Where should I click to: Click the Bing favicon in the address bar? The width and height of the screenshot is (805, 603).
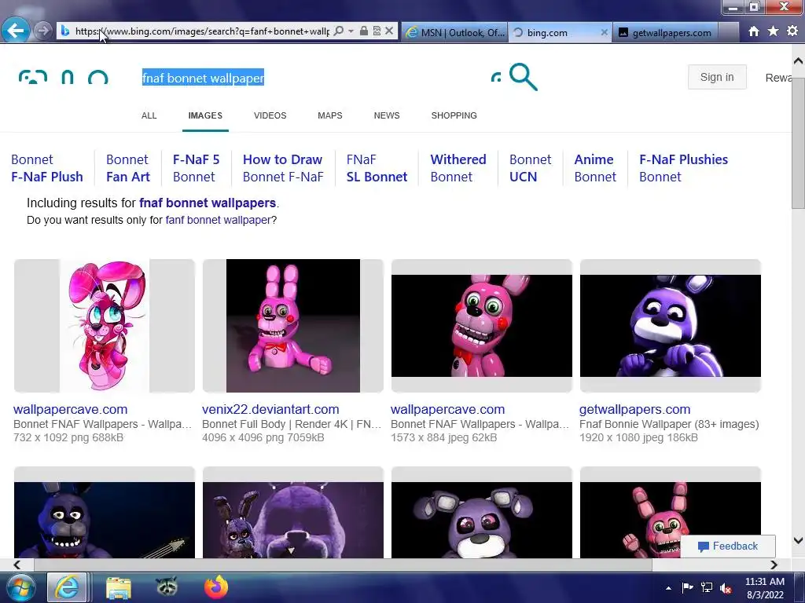(x=65, y=31)
